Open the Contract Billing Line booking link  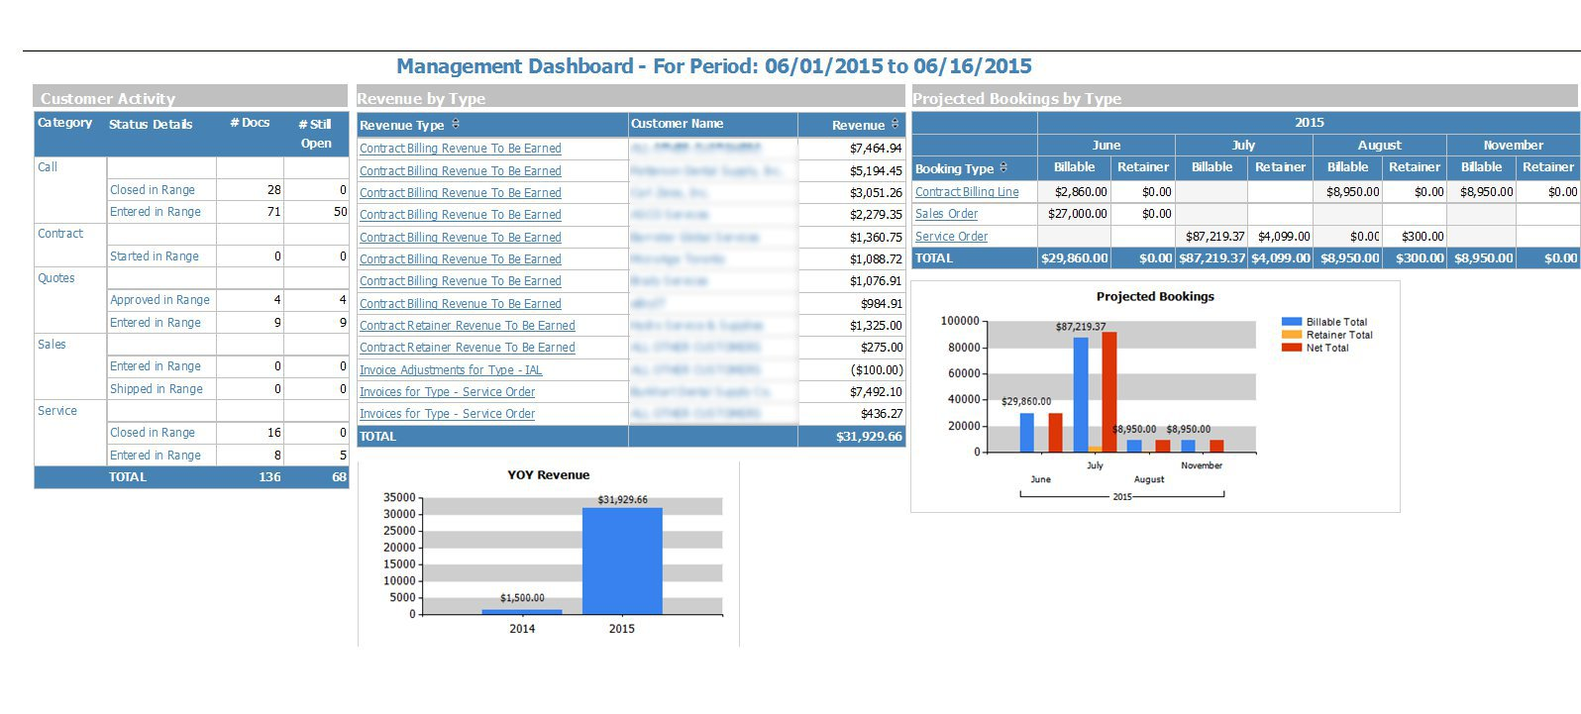pyautogui.click(x=966, y=192)
